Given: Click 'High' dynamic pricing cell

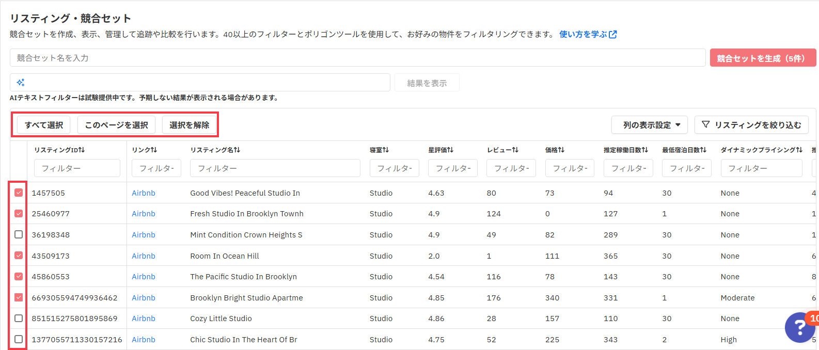Looking at the screenshot, I should point(729,339).
